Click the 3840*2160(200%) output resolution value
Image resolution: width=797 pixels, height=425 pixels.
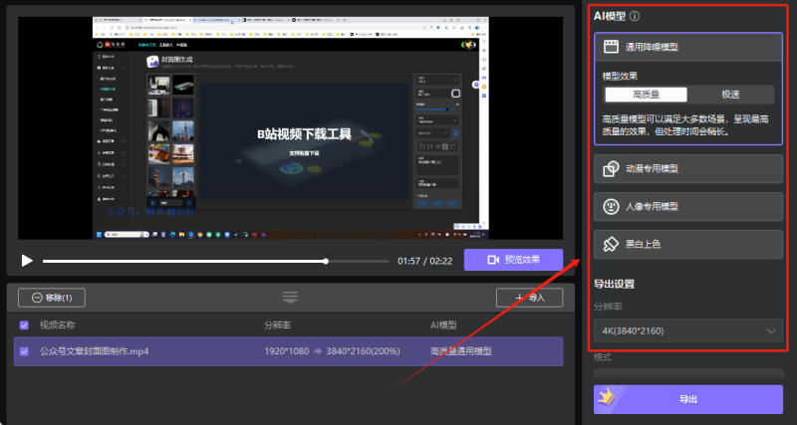pyautogui.click(x=363, y=351)
